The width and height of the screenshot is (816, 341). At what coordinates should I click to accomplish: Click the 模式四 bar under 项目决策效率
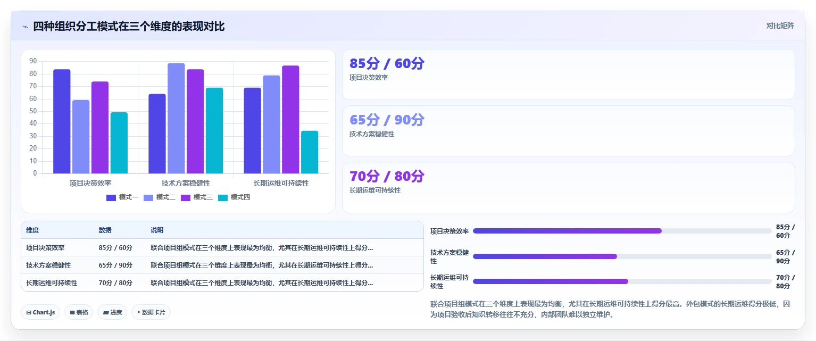[x=119, y=143]
